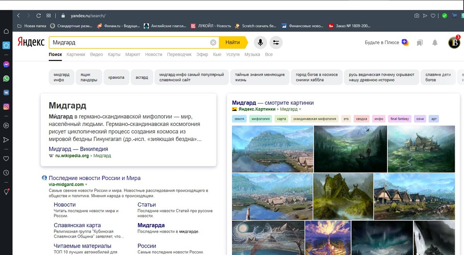This screenshot has width=464, height=255.
Task: Filter images by 'final fantasy' tag
Action: [x=399, y=119]
